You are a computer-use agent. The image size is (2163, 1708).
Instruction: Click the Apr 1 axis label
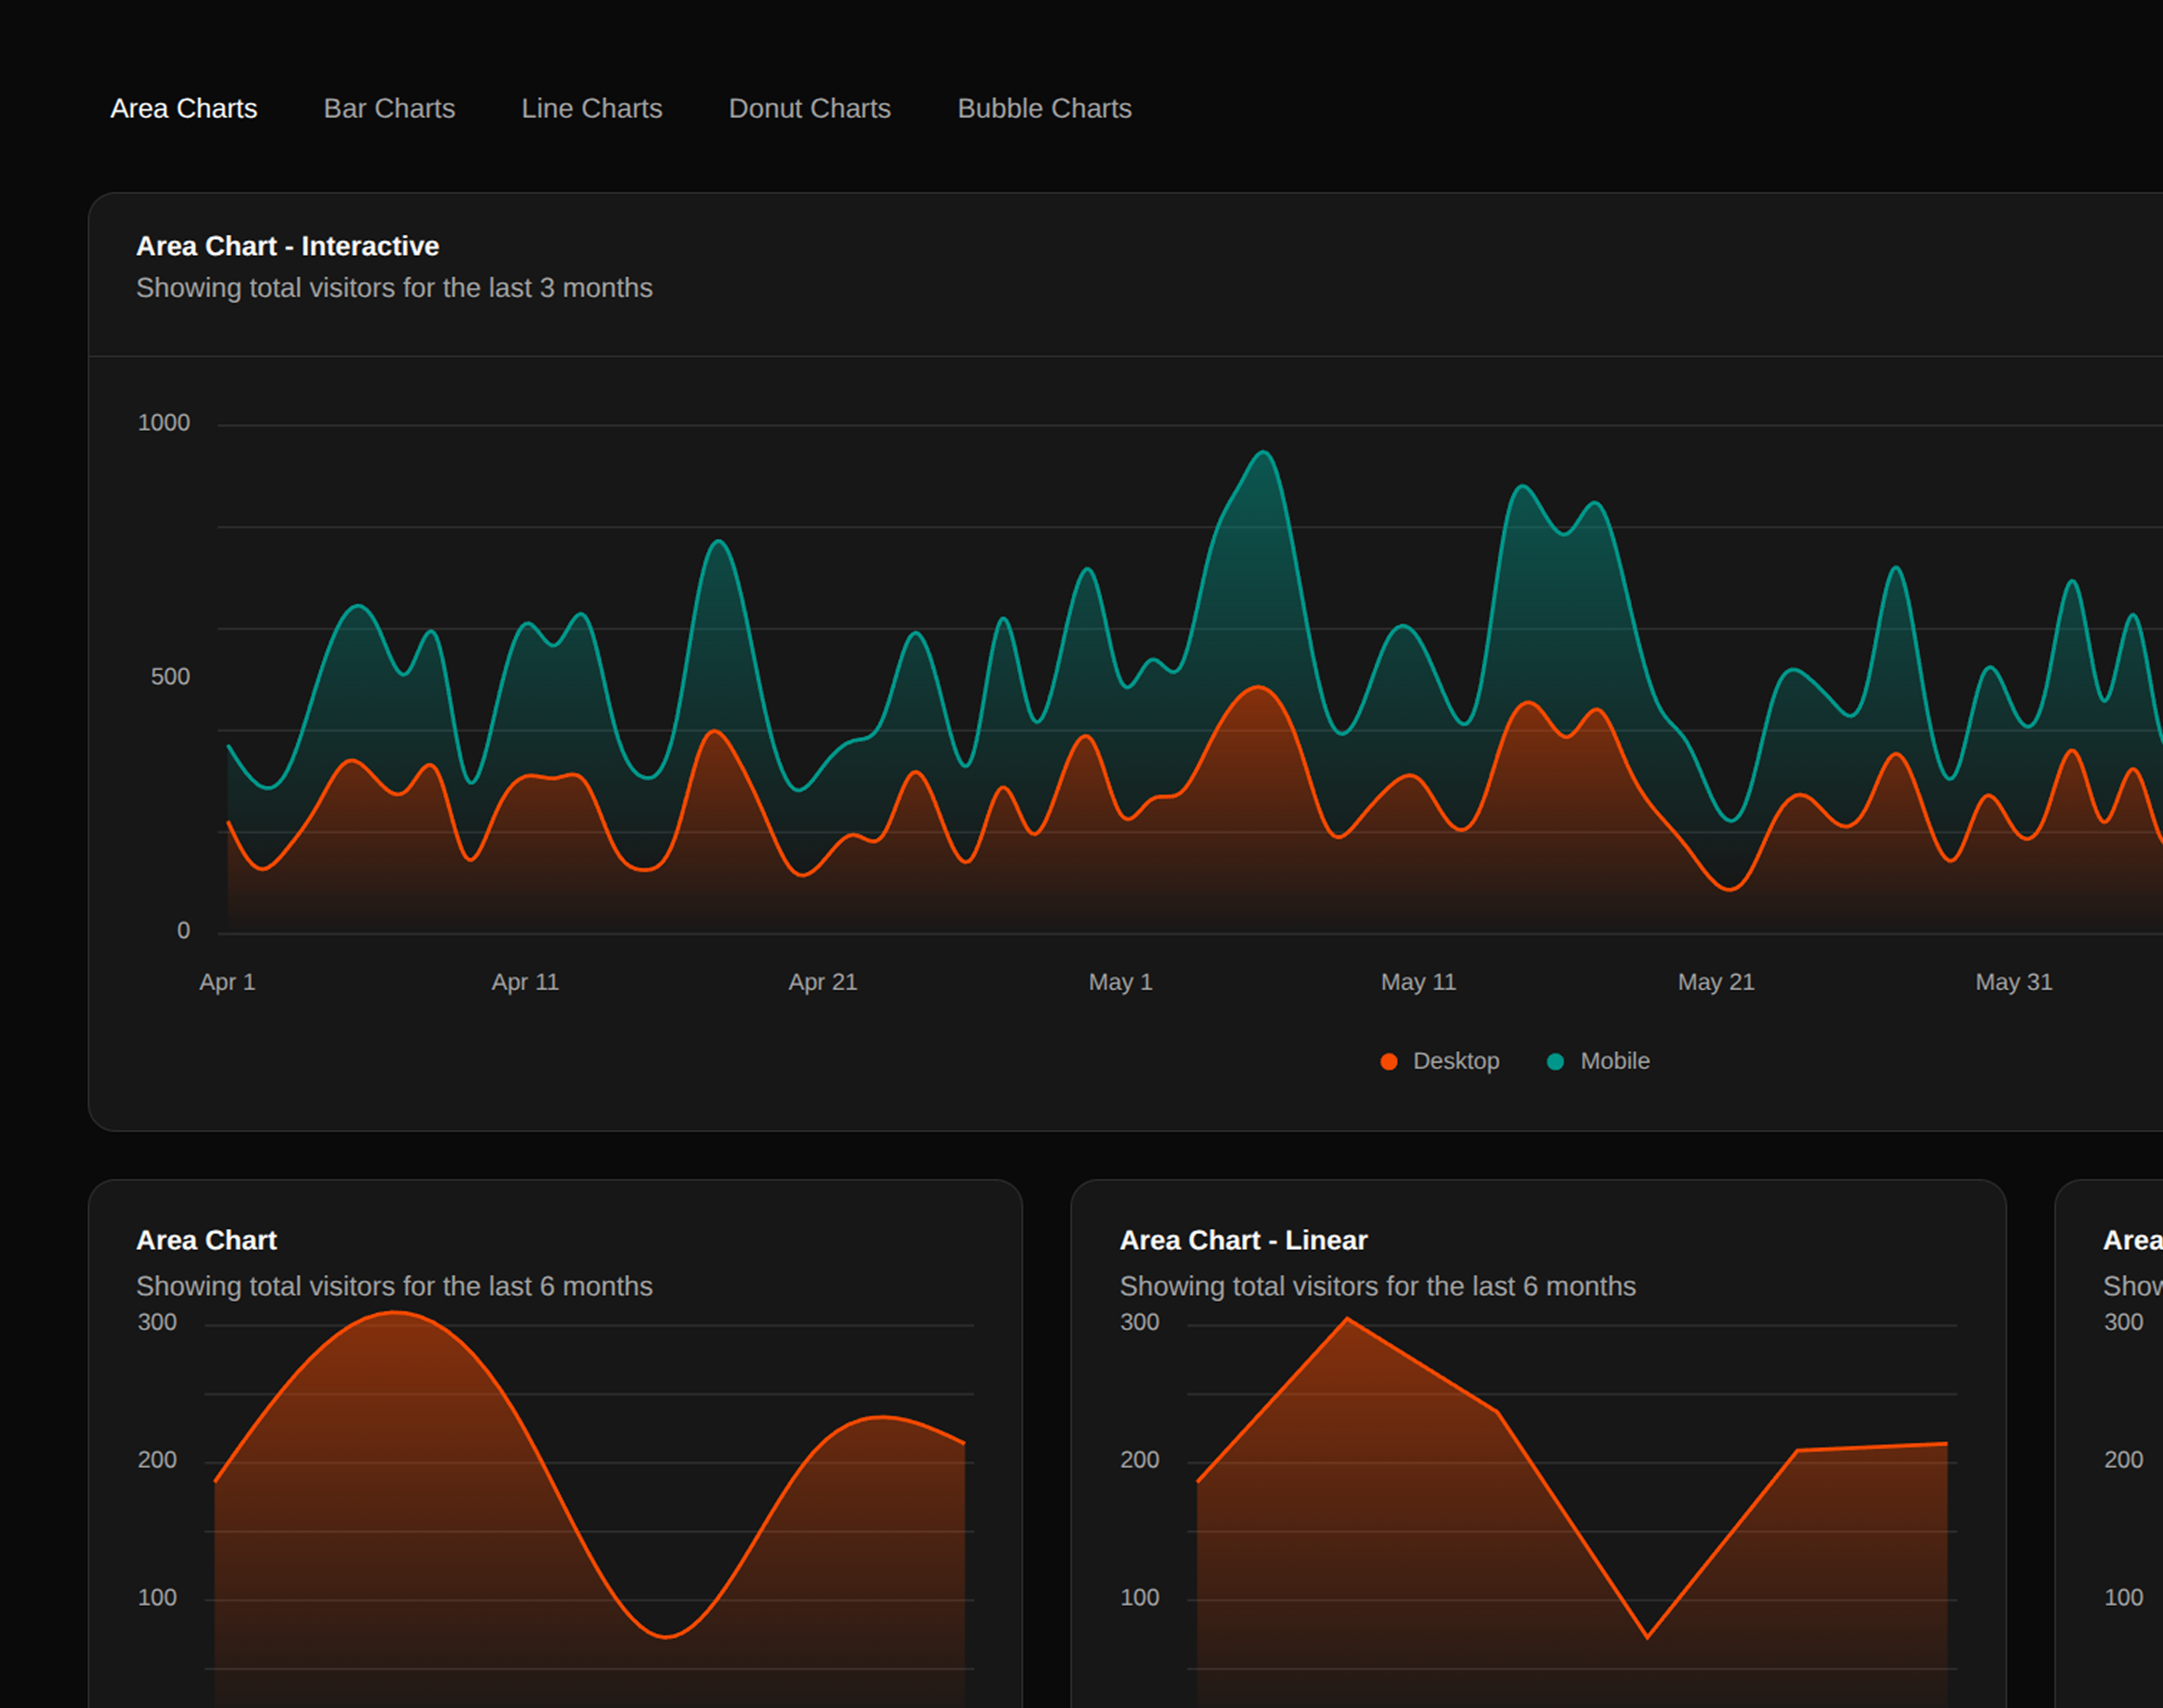pos(227,982)
